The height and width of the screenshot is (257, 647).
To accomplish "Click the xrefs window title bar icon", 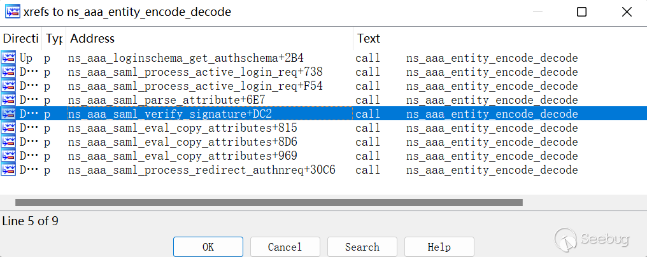I will [12, 12].
